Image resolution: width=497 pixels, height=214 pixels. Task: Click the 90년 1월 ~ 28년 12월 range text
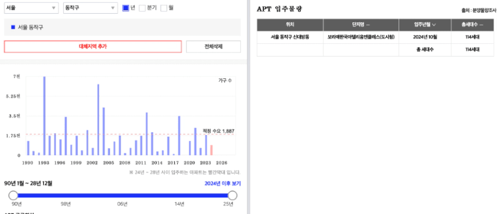[28, 183]
